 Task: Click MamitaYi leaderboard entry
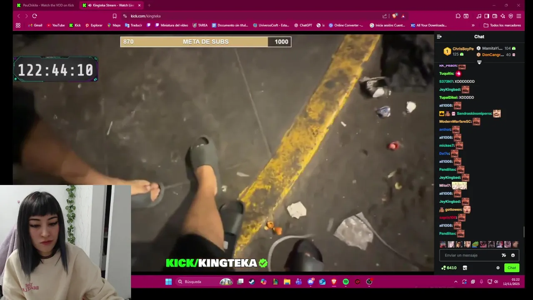(x=496, y=48)
